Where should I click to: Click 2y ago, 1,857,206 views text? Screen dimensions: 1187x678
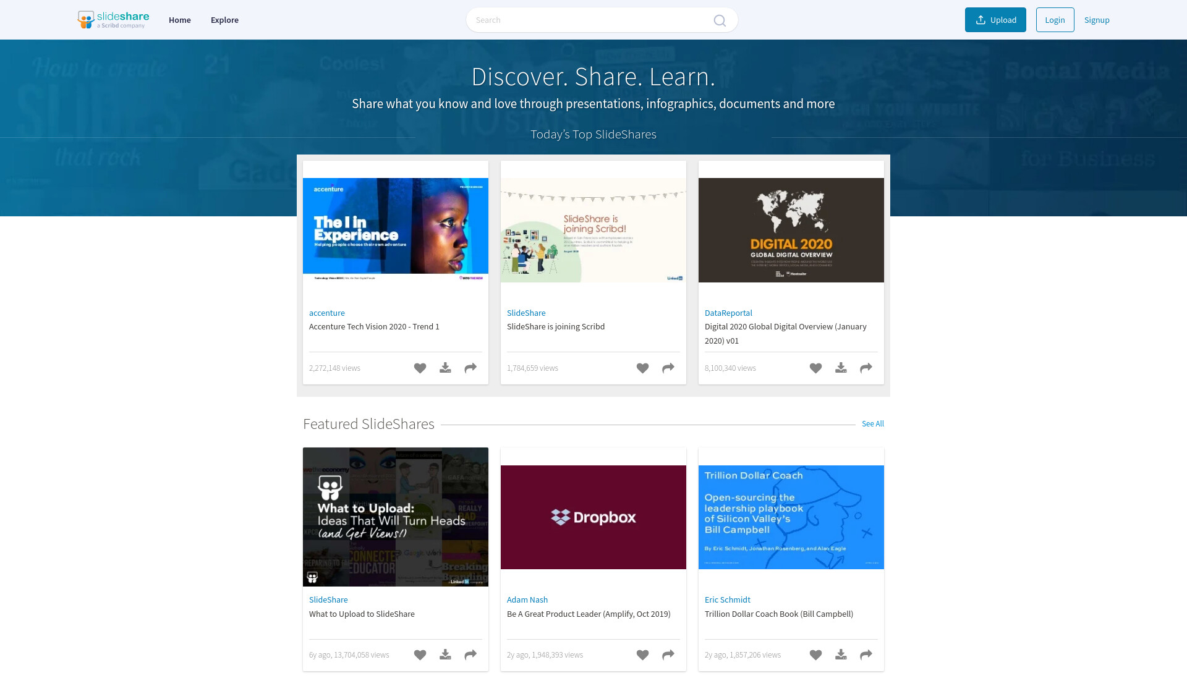point(742,655)
